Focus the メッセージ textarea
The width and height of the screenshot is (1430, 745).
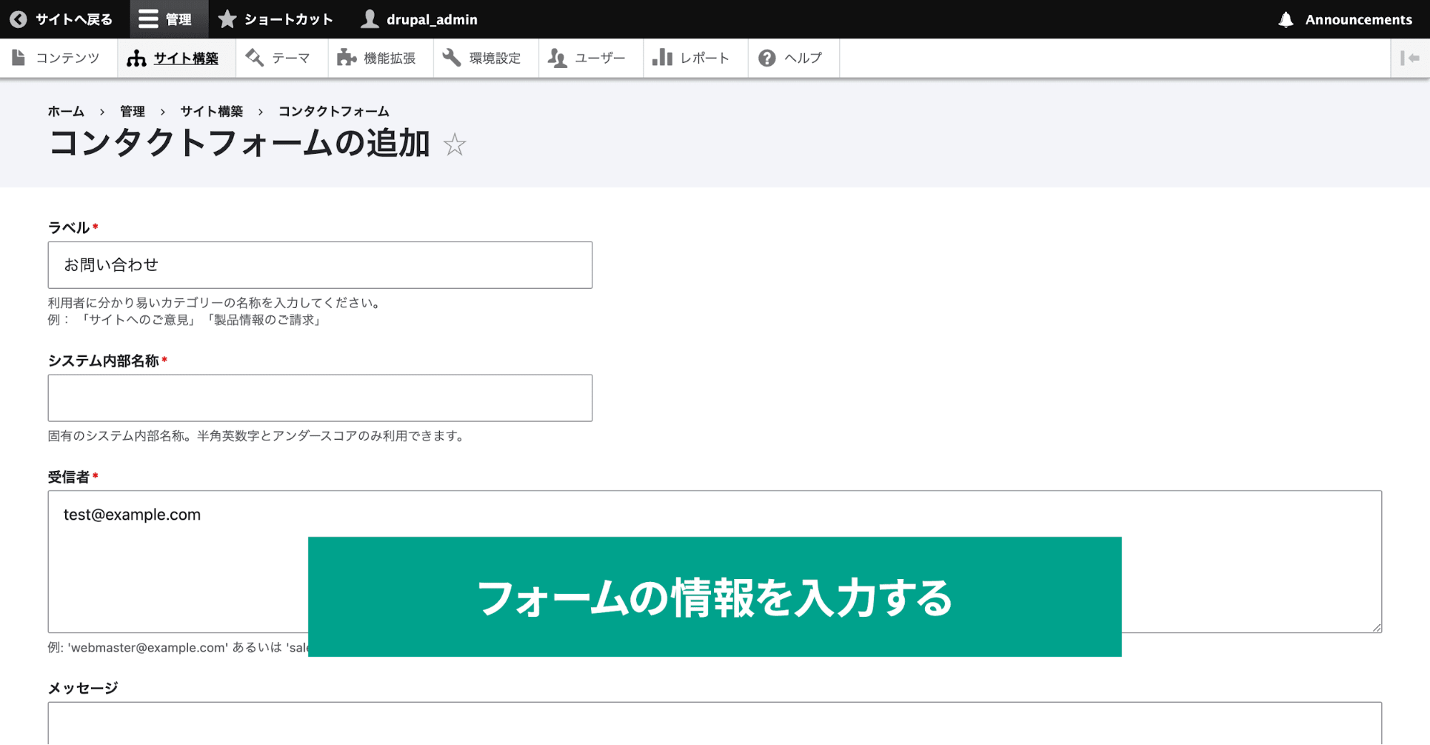(715, 723)
